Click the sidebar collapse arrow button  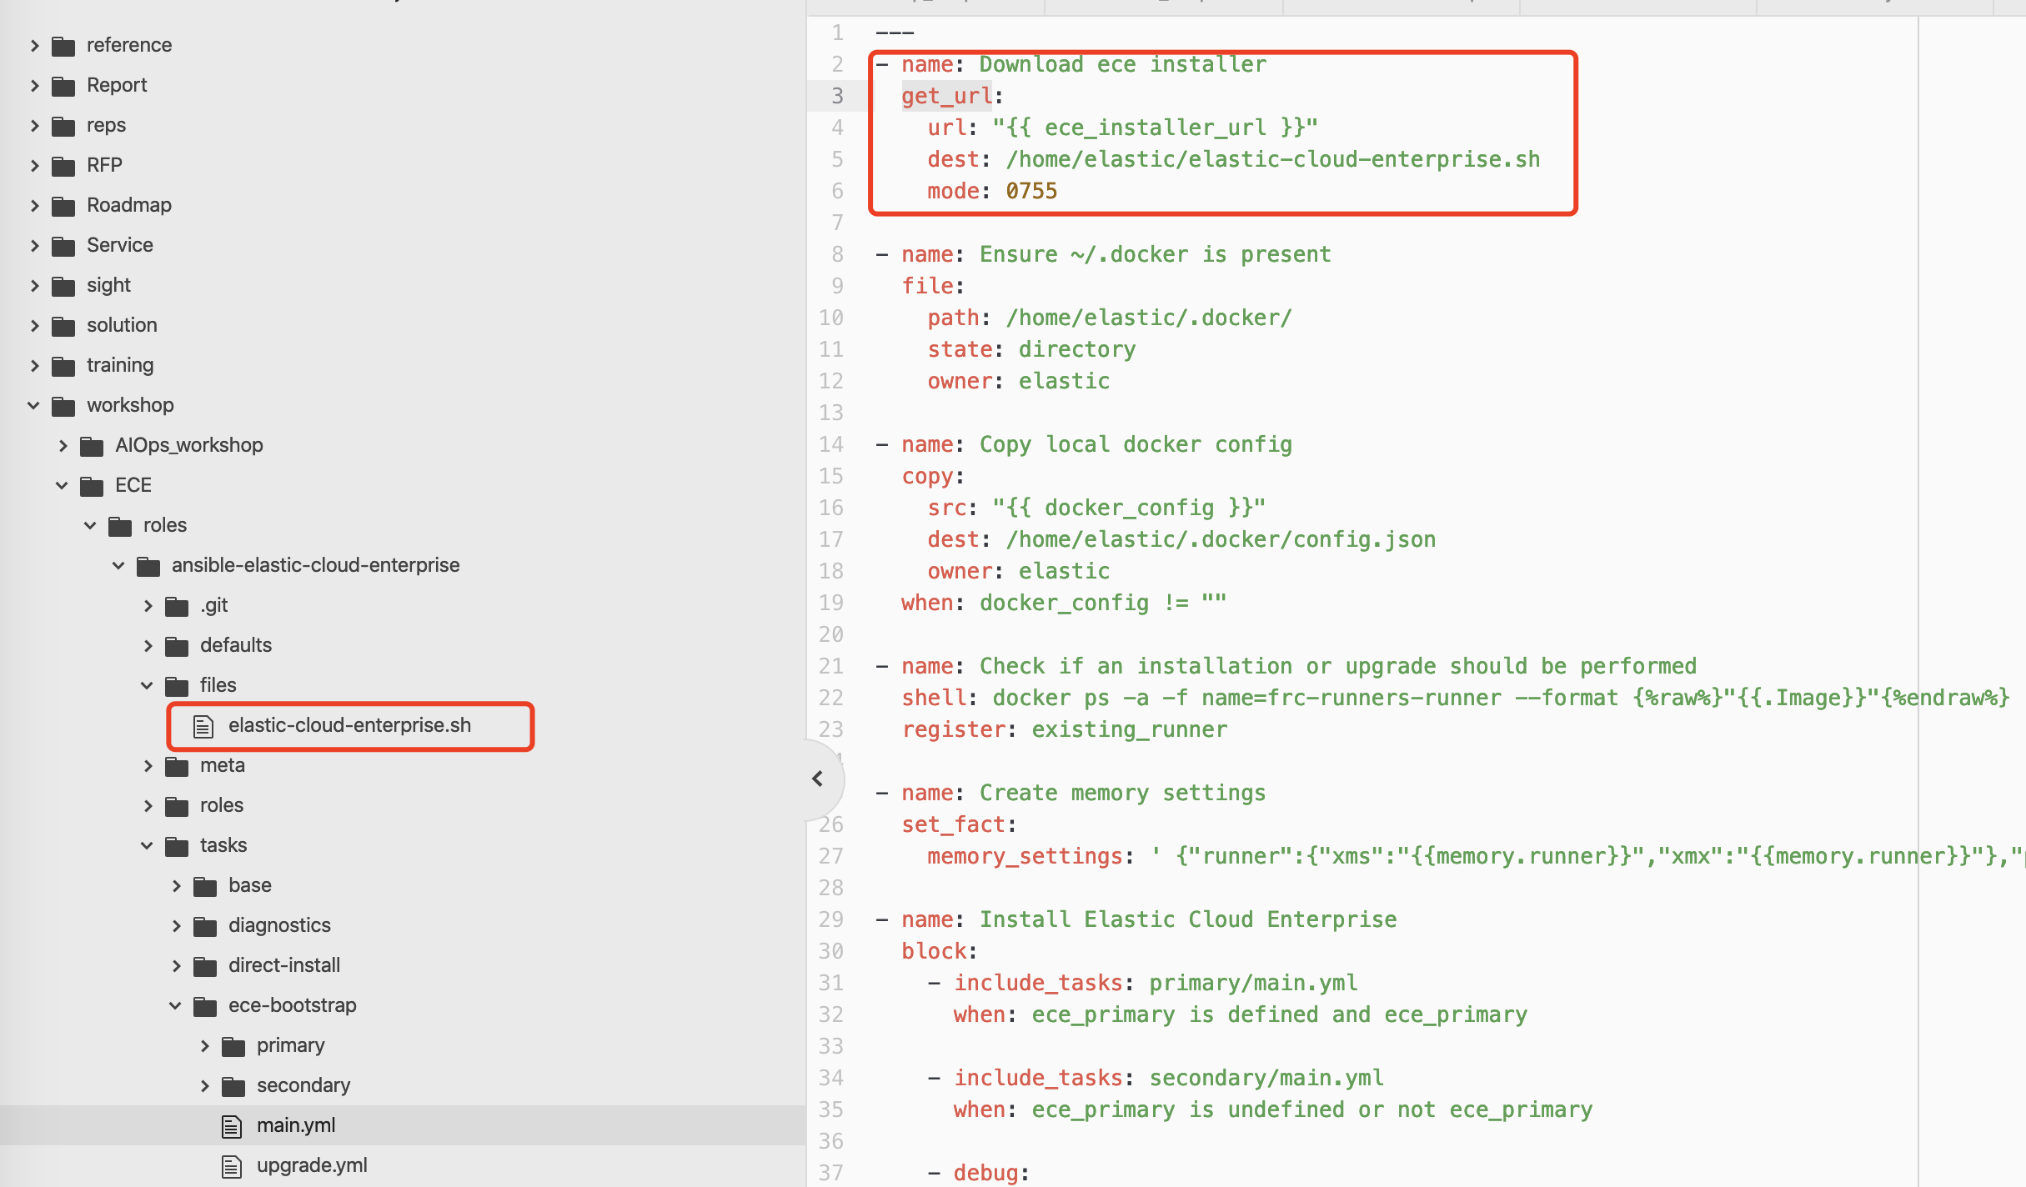[x=818, y=779]
